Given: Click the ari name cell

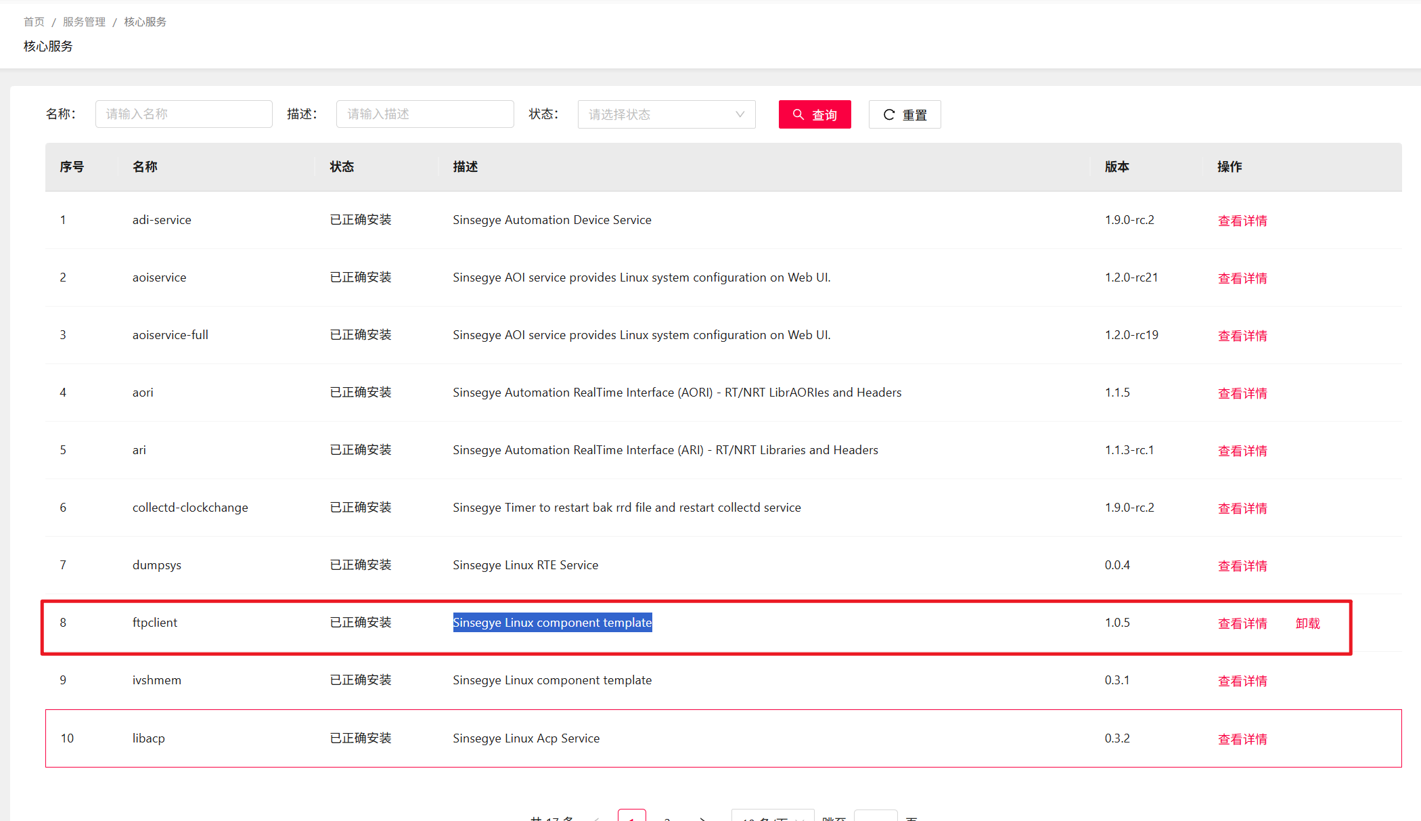Looking at the screenshot, I should pyautogui.click(x=139, y=450).
